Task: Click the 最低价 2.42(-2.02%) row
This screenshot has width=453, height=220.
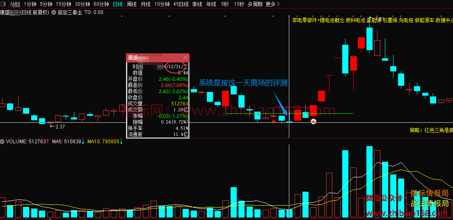Action: pos(158,91)
